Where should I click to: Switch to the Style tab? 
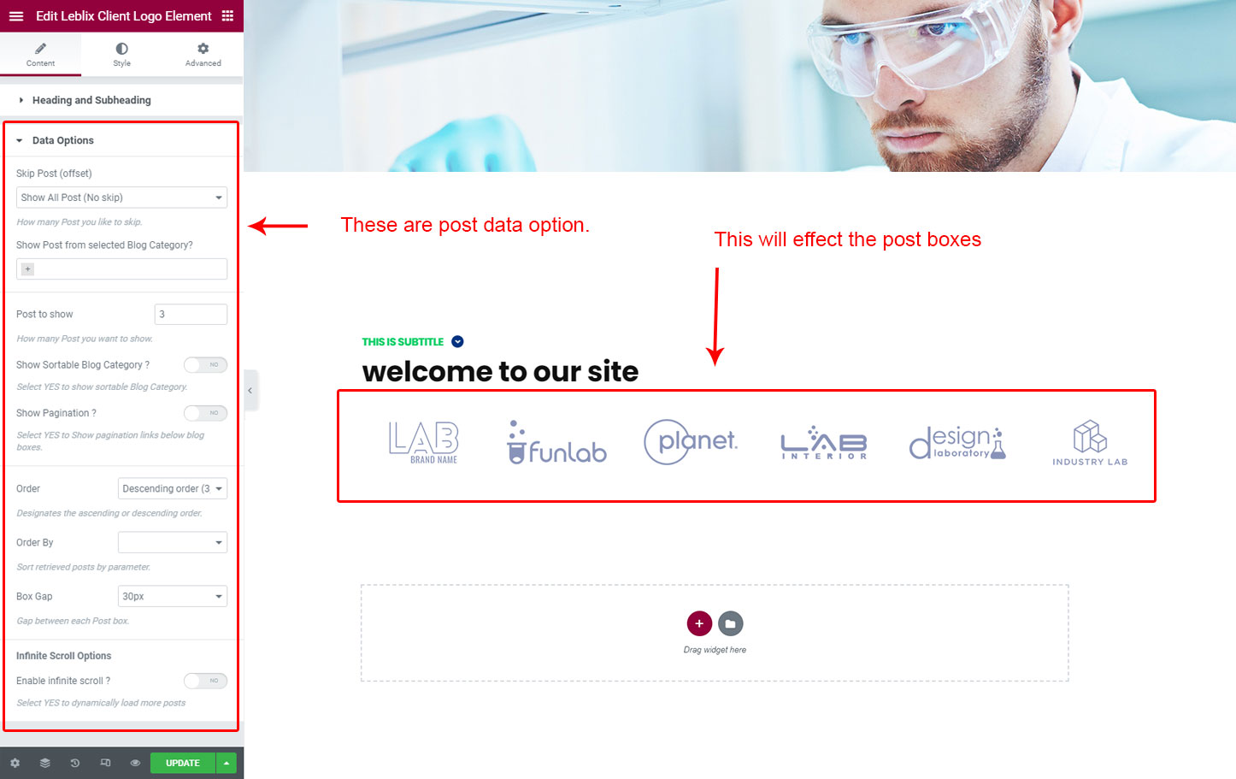121,54
